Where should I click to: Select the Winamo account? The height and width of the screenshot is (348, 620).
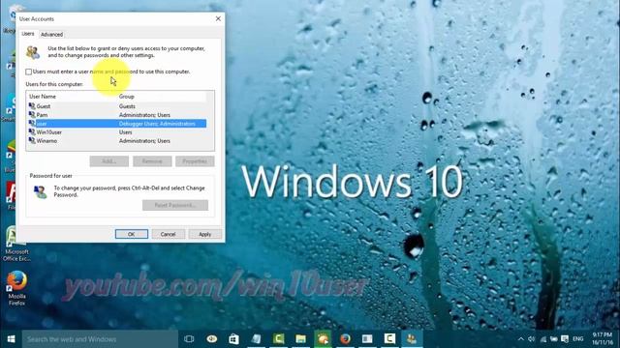[117, 141]
